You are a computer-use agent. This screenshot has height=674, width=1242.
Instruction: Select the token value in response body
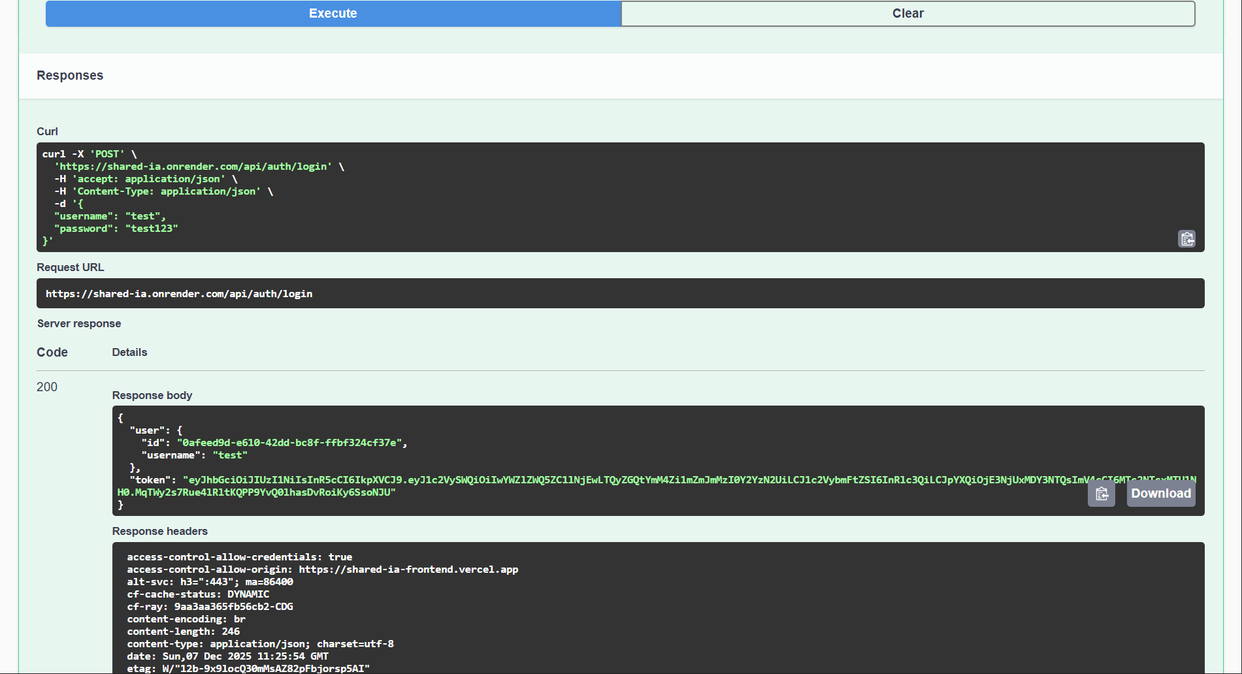[457, 479]
